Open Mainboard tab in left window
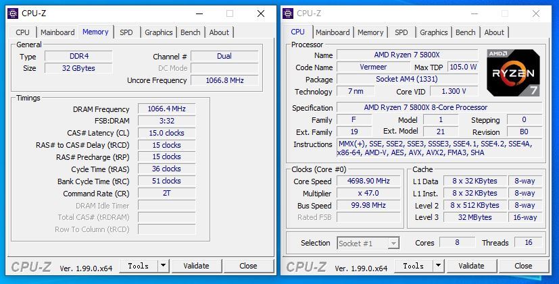The height and width of the screenshot is (284, 559). 57,32
